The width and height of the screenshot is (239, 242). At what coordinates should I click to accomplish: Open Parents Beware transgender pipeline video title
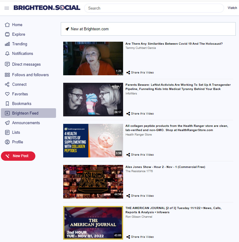178,87
